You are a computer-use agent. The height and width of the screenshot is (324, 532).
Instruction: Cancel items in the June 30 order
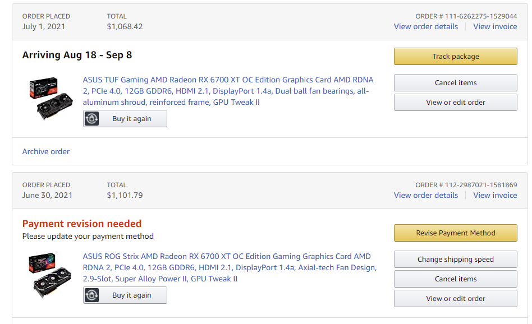(455, 279)
